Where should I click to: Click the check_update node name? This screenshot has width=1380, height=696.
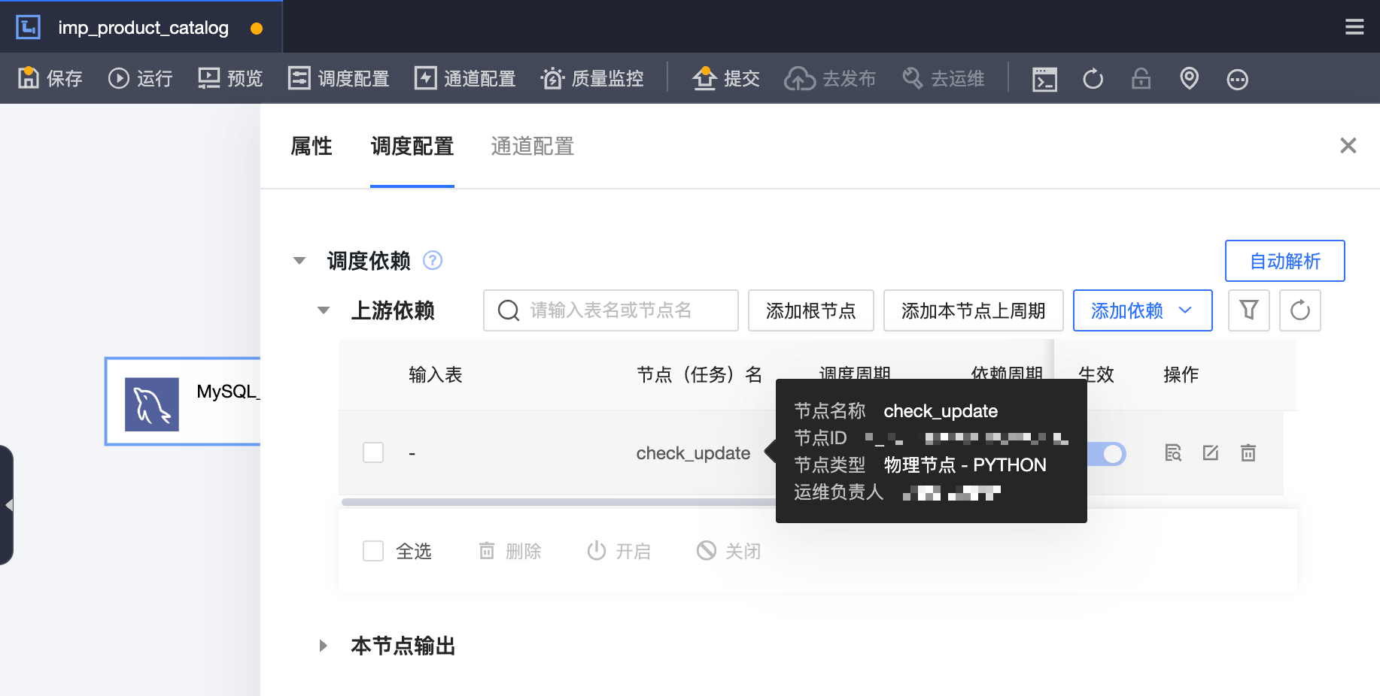click(693, 453)
